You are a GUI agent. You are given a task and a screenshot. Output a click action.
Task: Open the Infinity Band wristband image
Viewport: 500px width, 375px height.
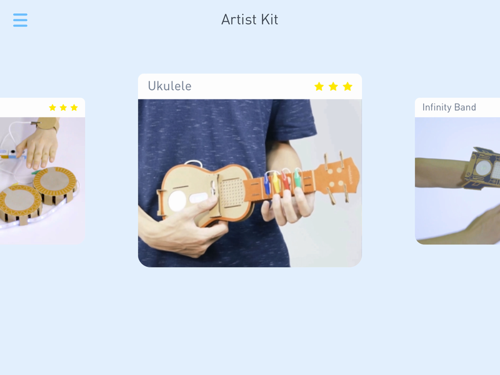[x=457, y=181]
